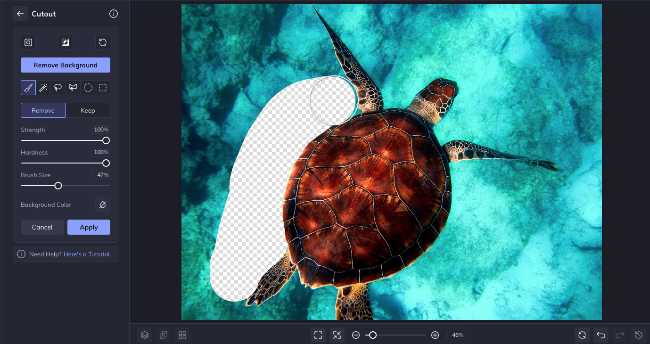Click the Brush Size slider handle
Viewport: 650px width, 344px height.
point(58,186)
